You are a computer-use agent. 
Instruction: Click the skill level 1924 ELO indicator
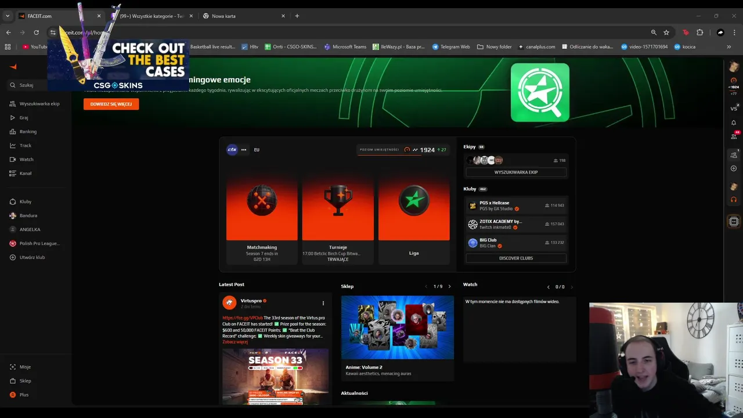pyautogui.click(x=403, y=150)
